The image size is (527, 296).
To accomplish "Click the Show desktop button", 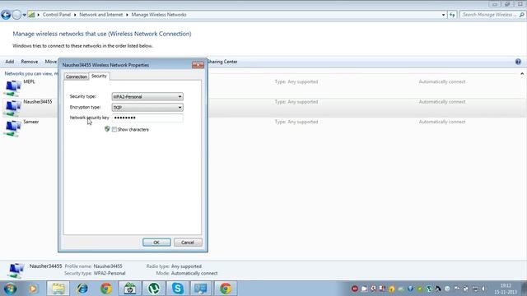I will (525, 289).
